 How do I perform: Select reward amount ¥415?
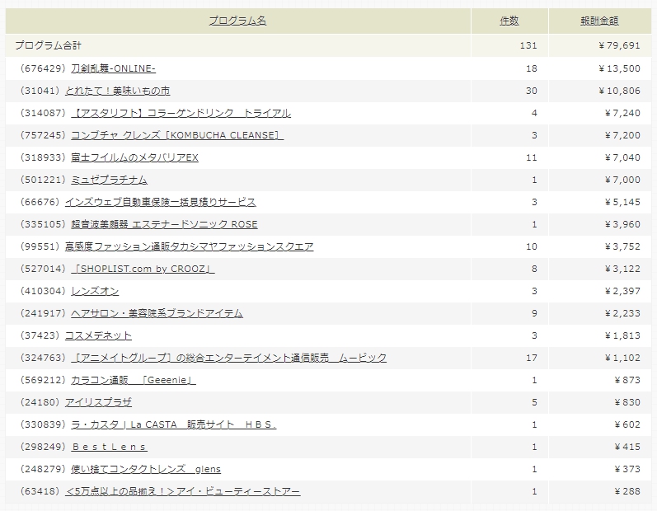coord(627,446)
